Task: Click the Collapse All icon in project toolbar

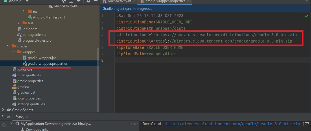Action: (78, 1)
